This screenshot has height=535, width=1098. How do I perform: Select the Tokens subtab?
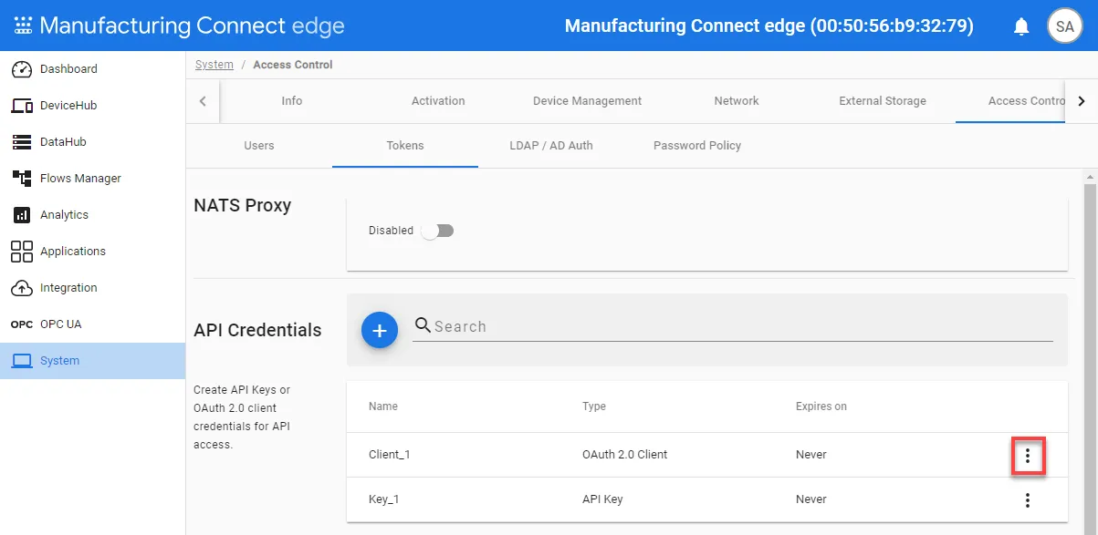point(405,146)
